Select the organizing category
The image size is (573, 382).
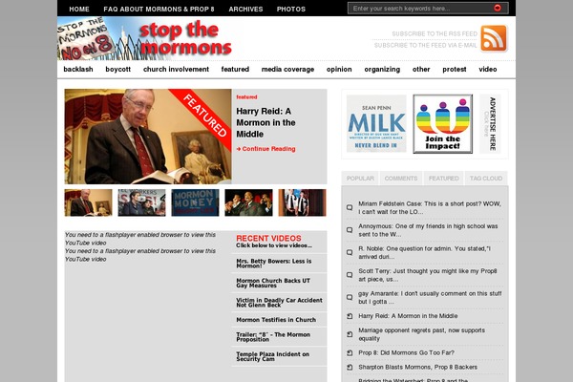(x=382, y=69)
